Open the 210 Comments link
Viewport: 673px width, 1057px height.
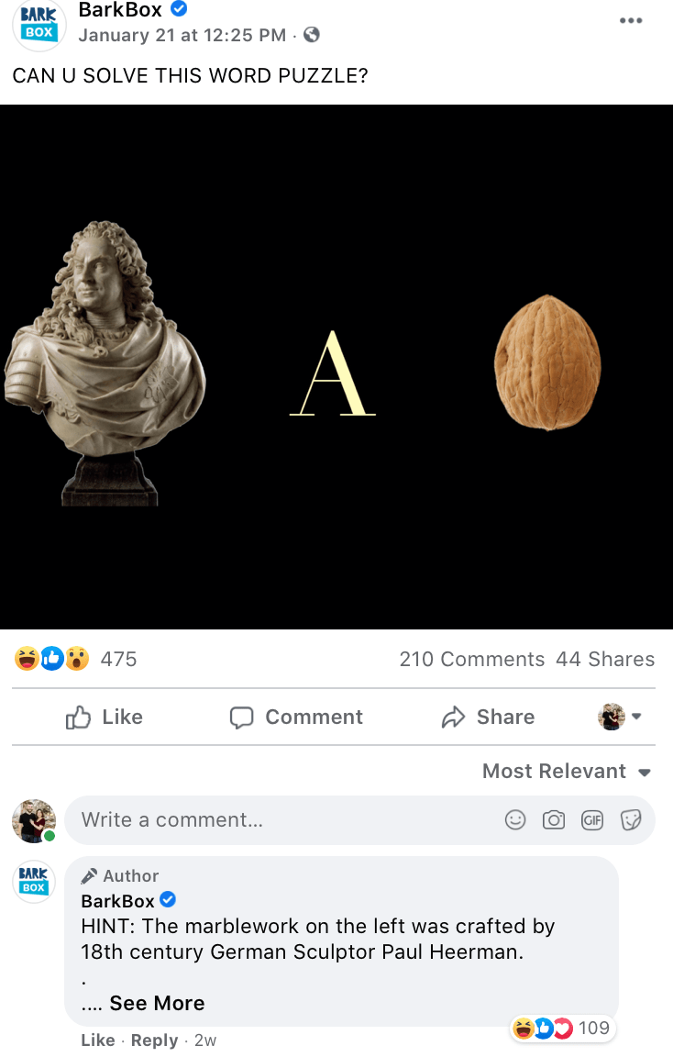[x=471, y=660]
